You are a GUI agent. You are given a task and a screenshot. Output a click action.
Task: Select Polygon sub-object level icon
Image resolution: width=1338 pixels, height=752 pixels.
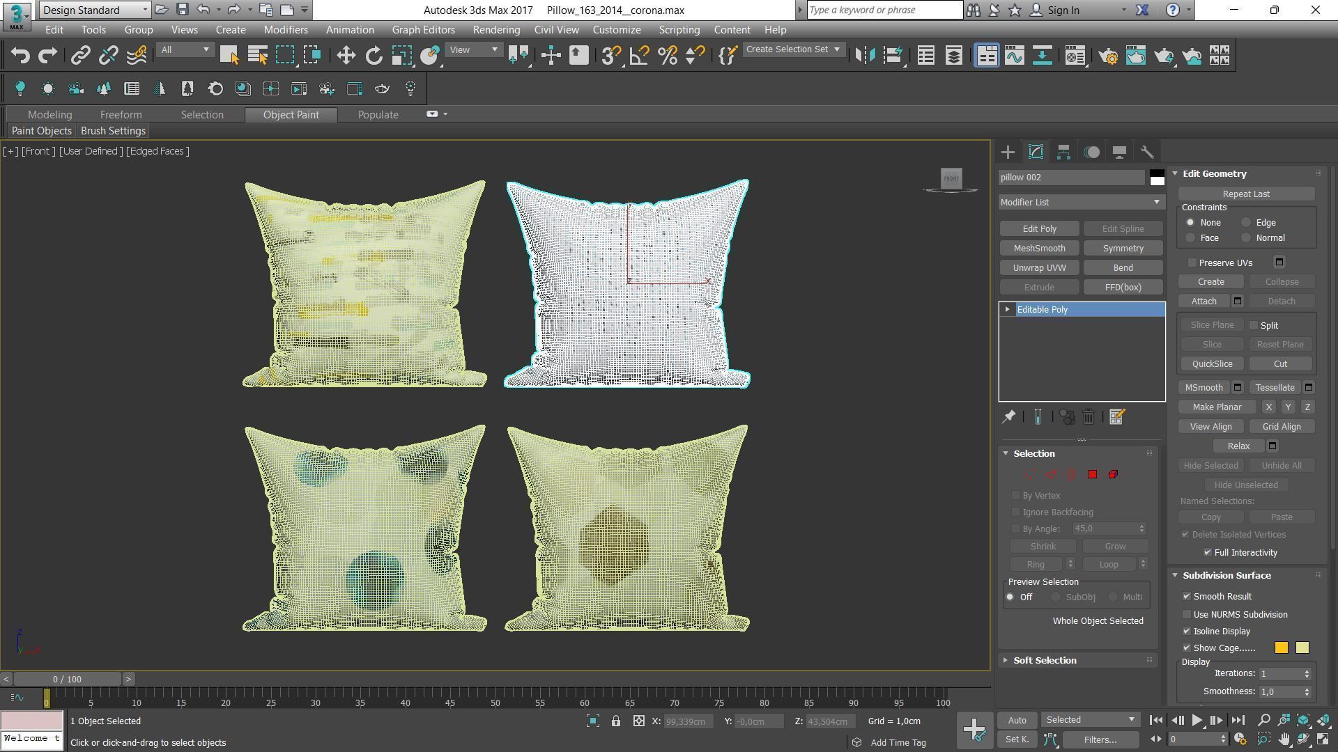(x=1093, y=474)
